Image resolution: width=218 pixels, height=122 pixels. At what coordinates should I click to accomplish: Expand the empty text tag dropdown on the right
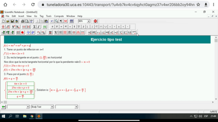click(76, 107)
